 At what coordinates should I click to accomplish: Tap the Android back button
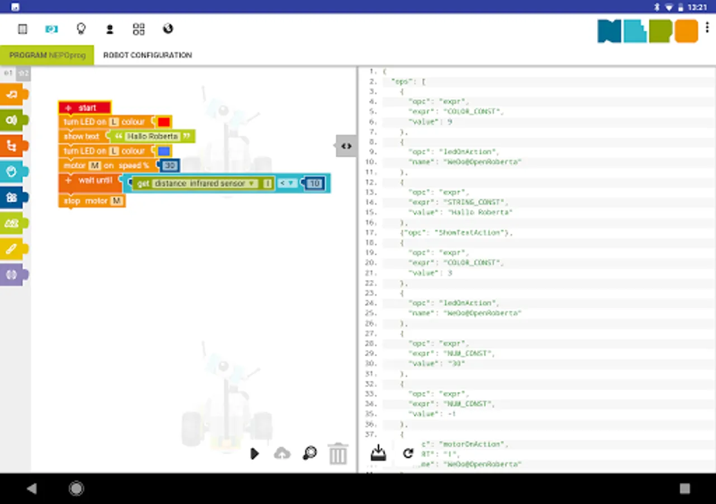point(32,488)
